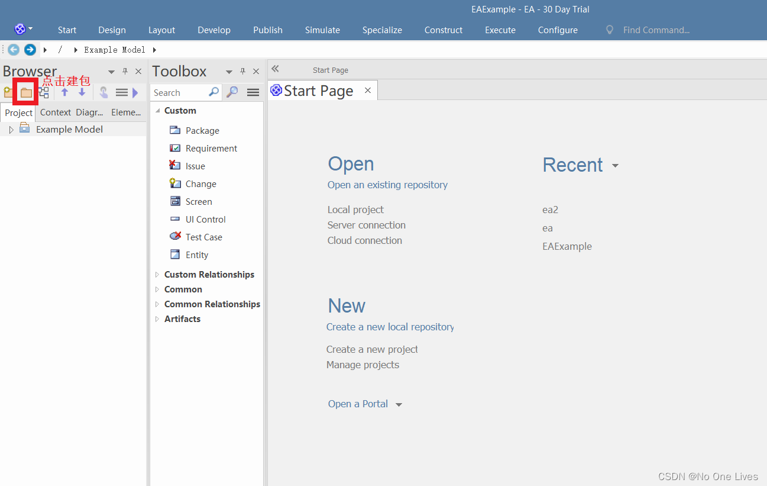The image size is (767, 486).
Task: Pin the Toolbox panel
Action: (242, 71)
